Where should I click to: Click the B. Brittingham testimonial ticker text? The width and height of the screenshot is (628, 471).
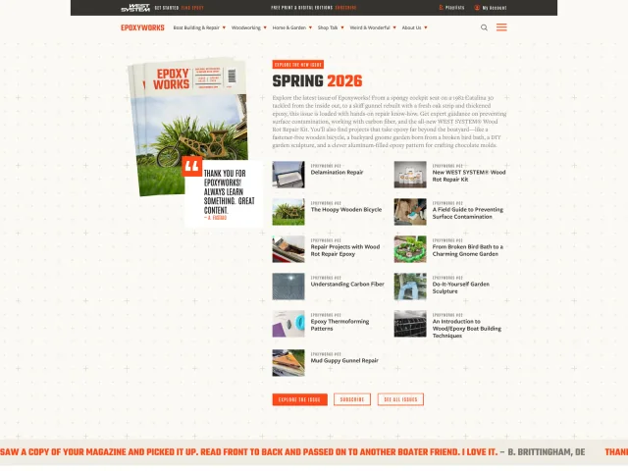click(x=292, y=452)
